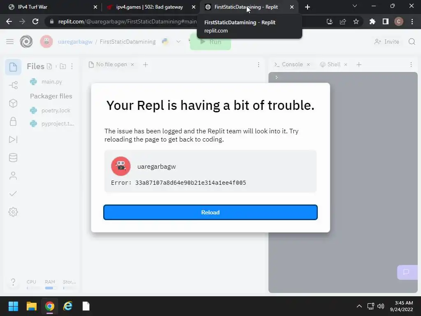421x316 pixels.
Task: Add a new console pane tab
Action: [x=359, y=65]
